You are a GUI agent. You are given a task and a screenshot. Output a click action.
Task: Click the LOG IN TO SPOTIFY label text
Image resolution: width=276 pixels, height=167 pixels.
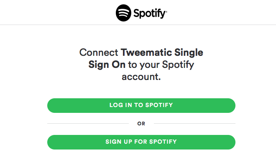[x=141, y=105]
